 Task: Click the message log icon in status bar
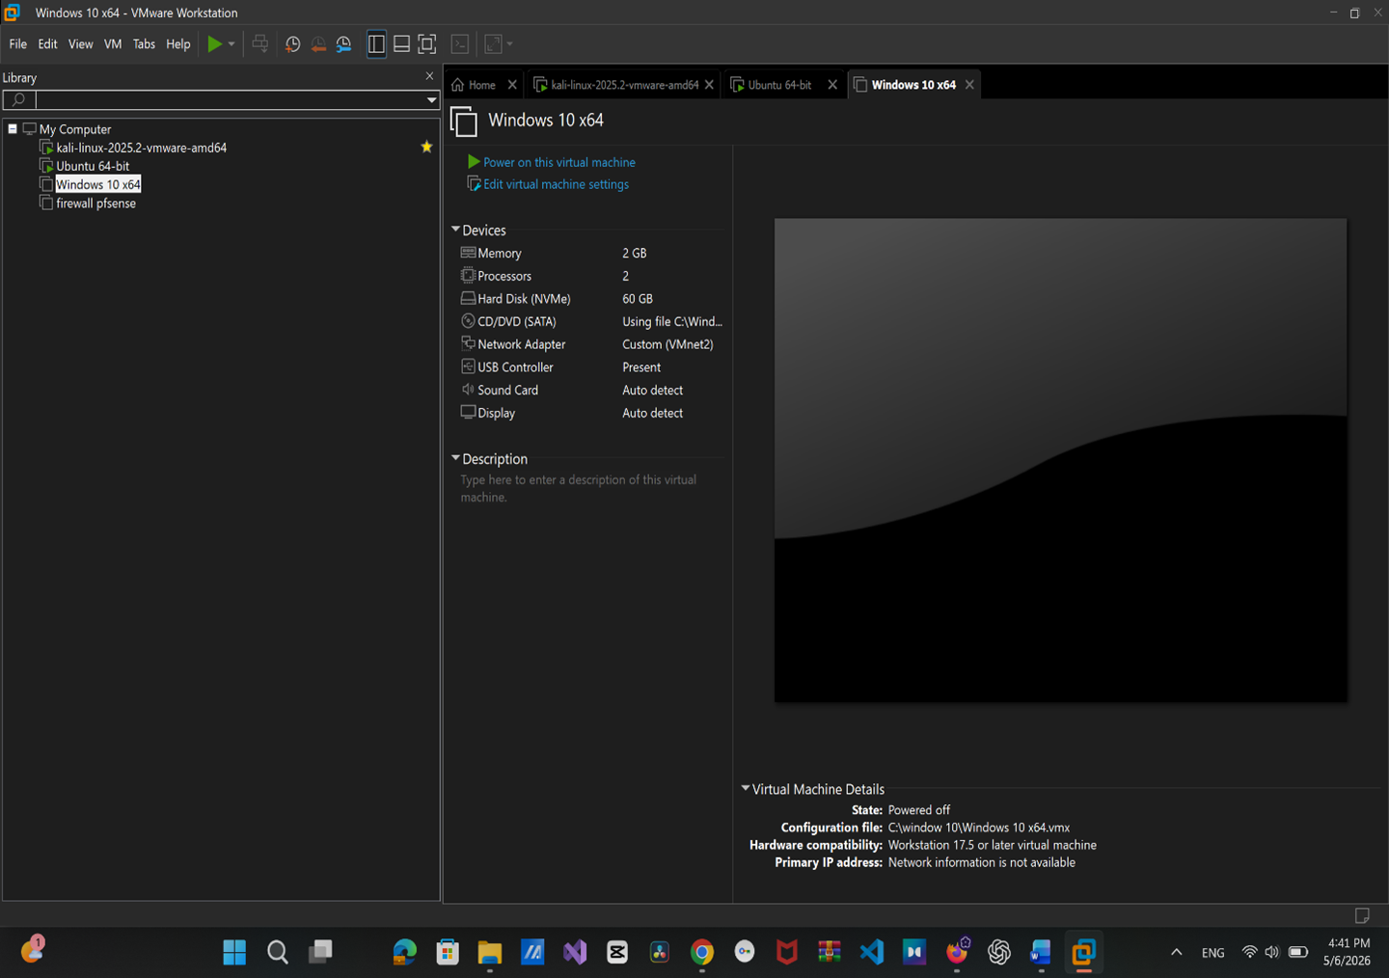(x=1362, y=915)
